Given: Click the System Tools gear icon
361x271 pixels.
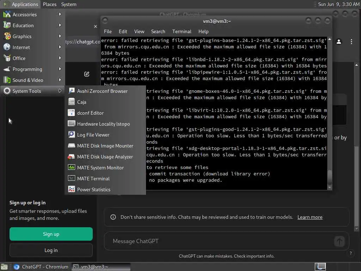Looking at the screenshot, I should [7, 91].
